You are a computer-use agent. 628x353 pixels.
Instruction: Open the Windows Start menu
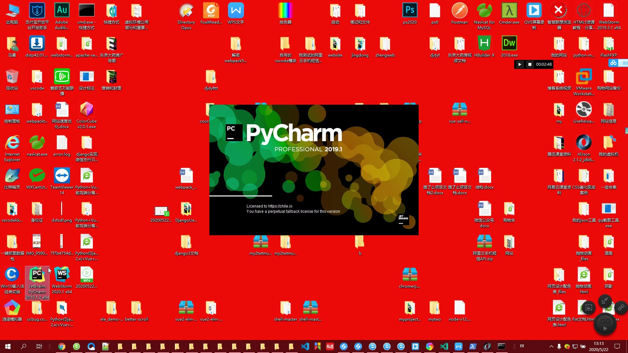[x=8, y=346]
